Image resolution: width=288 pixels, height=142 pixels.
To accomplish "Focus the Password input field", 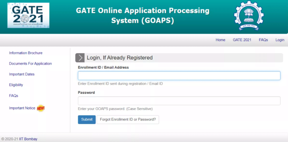I will point(179,101).
